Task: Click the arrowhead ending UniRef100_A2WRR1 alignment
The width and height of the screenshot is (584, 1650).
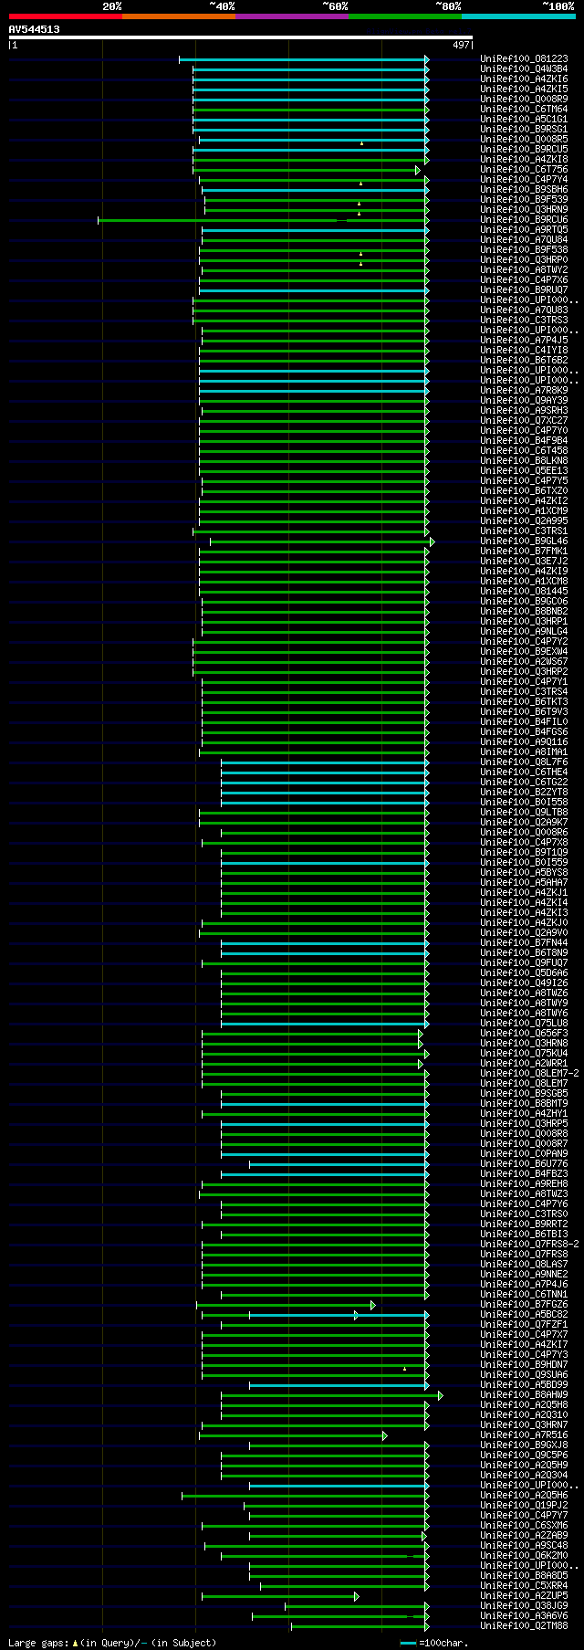Action: click(x=421, y=1064)
